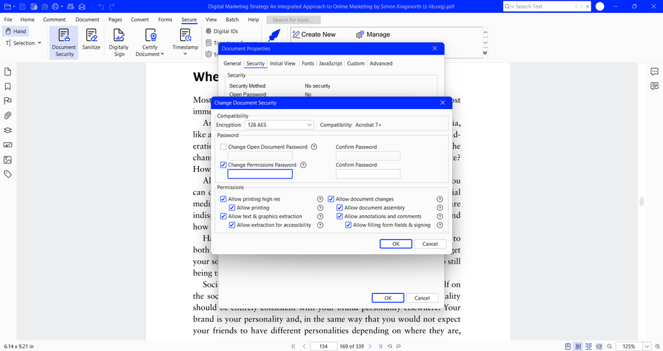The width and height of the screenshot is (663, 351).
Task: Toggle Allow extraction for accessibility
Action: pos(231,225)
